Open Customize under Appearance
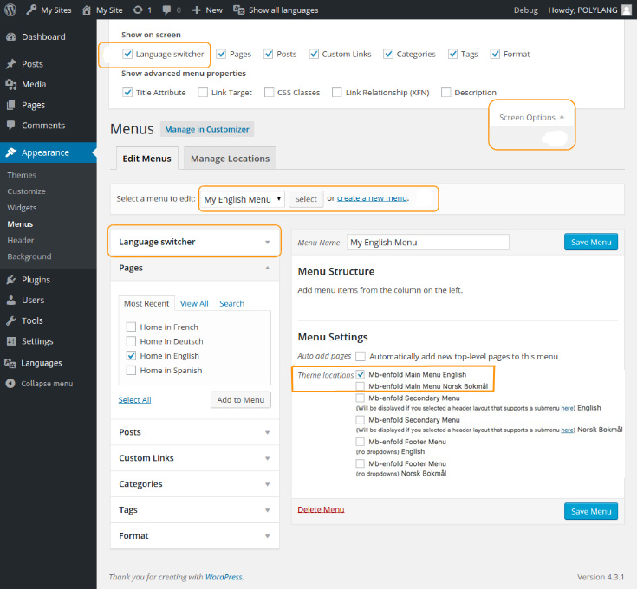This screenshot has width=637, height=589. pyautogui.click(x=26, y=191)
